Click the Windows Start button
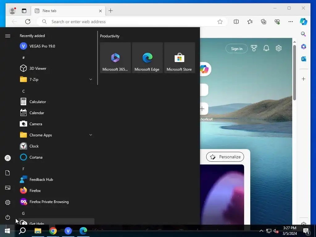The width and height of the screenshot is (316, 237). (7, 231)
